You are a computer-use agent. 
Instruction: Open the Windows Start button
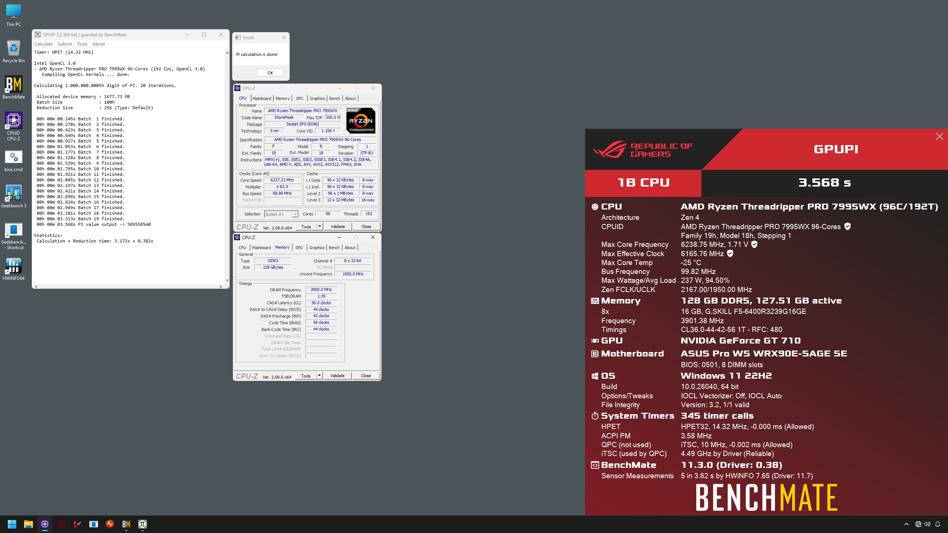(12, 524)
